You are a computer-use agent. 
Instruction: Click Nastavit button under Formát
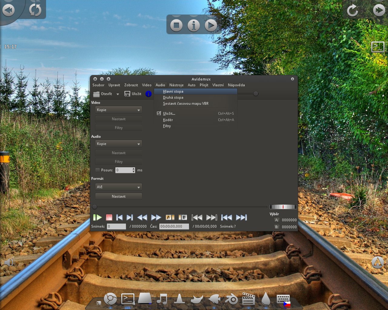tap(119, 196)
